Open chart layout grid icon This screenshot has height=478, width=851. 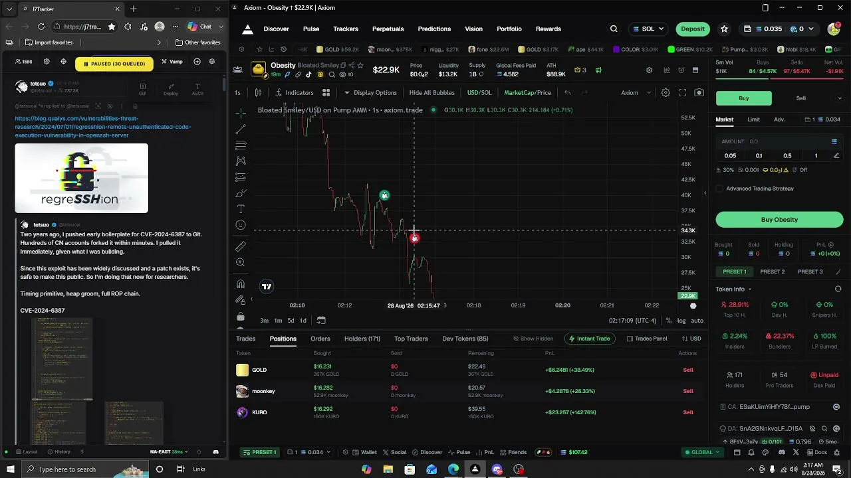click(326, 93)
